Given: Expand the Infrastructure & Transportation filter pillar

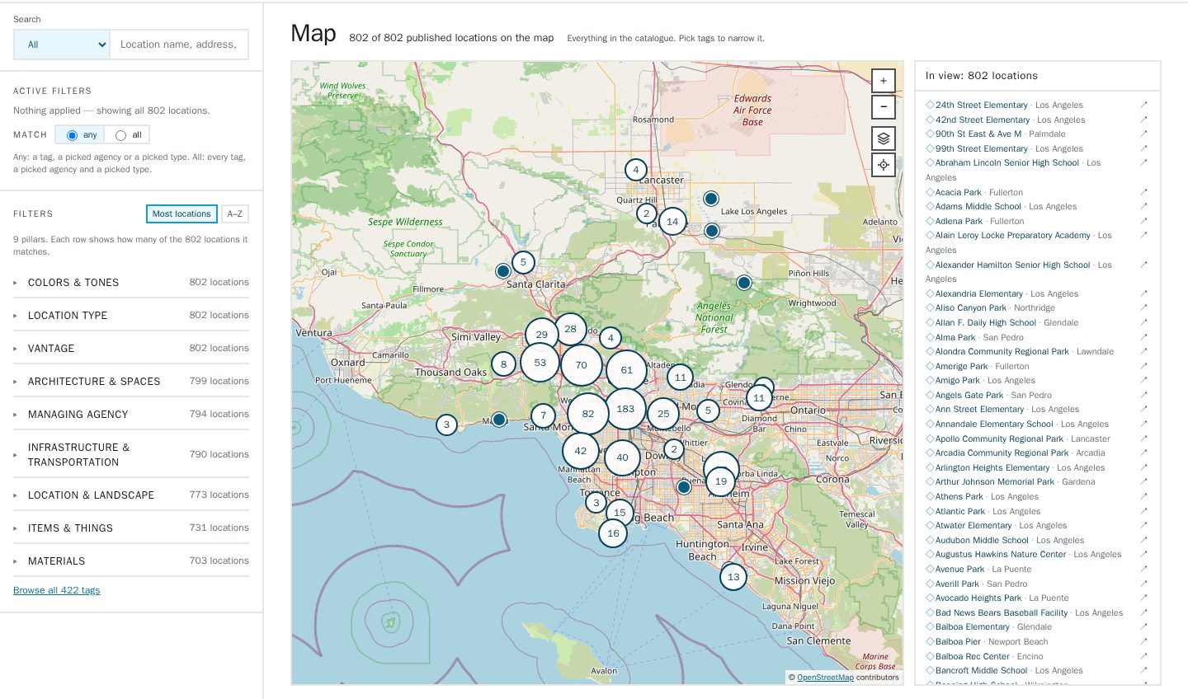Looking at the screenshot, I should [x=131, y=454].
